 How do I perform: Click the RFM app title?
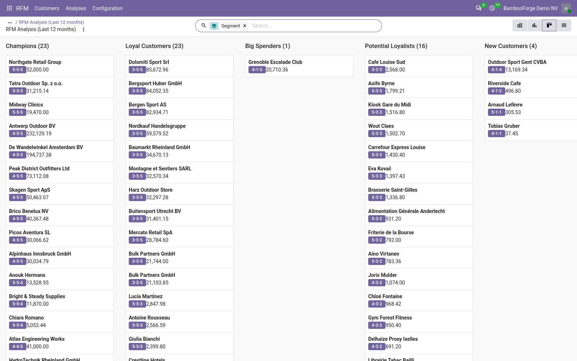click(22, 8)
